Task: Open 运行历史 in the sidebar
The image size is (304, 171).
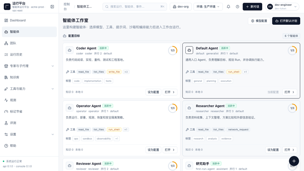Action: point(29,54)
